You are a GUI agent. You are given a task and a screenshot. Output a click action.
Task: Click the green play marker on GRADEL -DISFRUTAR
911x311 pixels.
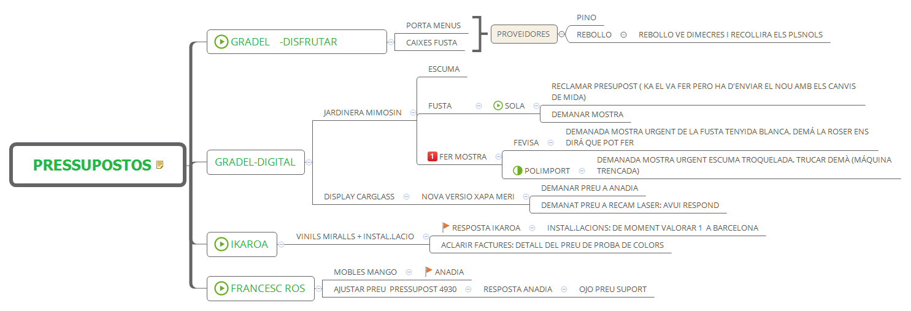point(221,42)
